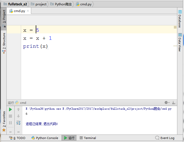Viewport: 184px width, 142px height.
Task: Click the inspection status square indicator
Action: coord(175,27)
